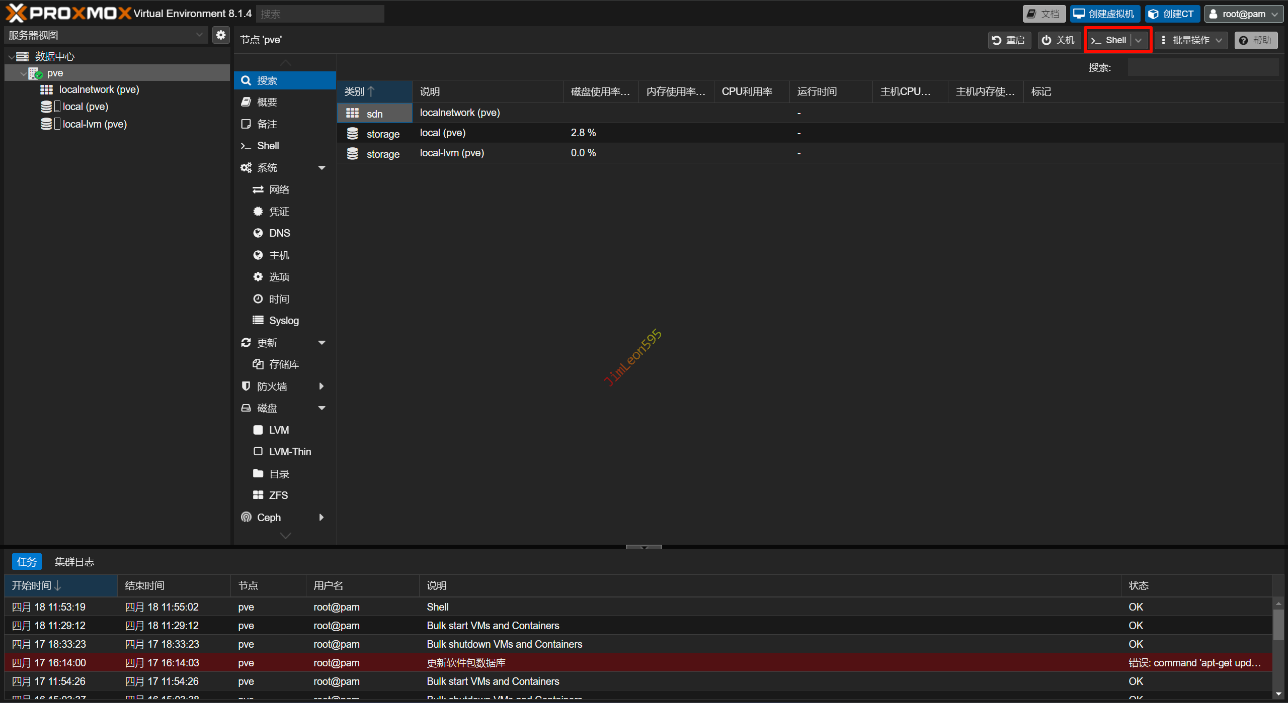Open the Shell button dropdown arrow
This screenshot has height=703, width=1288.
click(x=1139, y=40)
